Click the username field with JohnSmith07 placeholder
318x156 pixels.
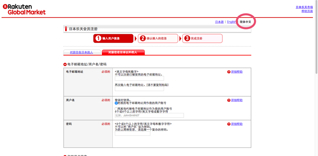[x=149, y=115]
